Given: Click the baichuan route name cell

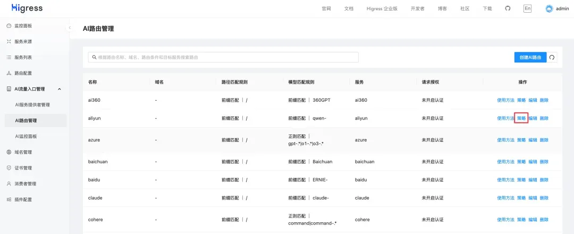Looking at the screenshot, I should click(x=98, y=161).
